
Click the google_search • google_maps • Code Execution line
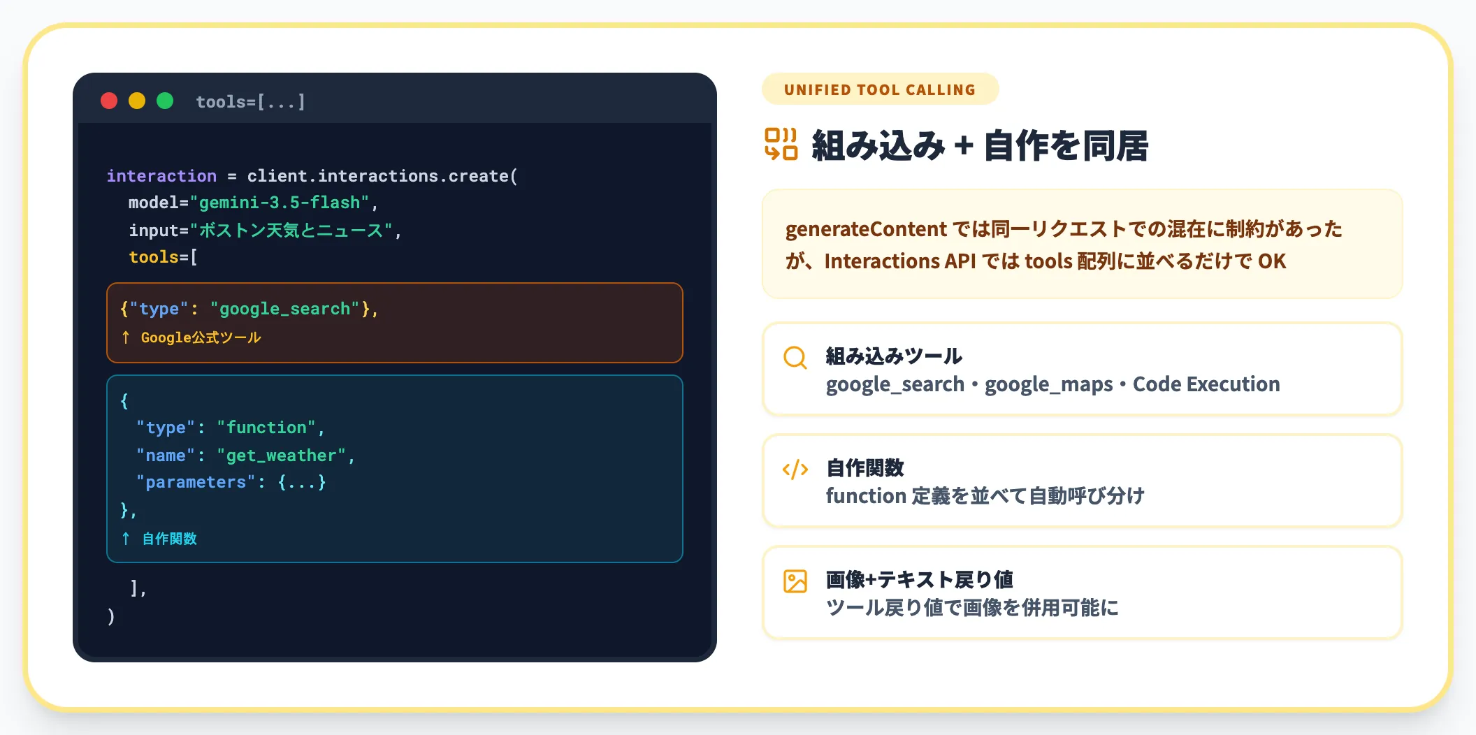[1052, 384]
